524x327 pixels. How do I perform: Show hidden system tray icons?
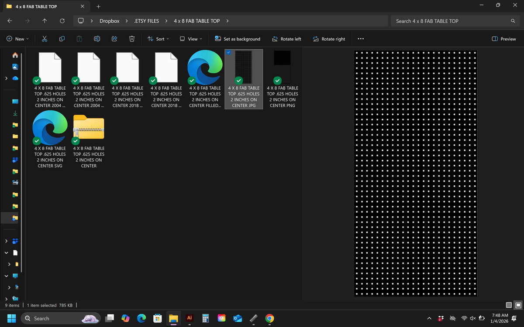(x=429, y=318)
